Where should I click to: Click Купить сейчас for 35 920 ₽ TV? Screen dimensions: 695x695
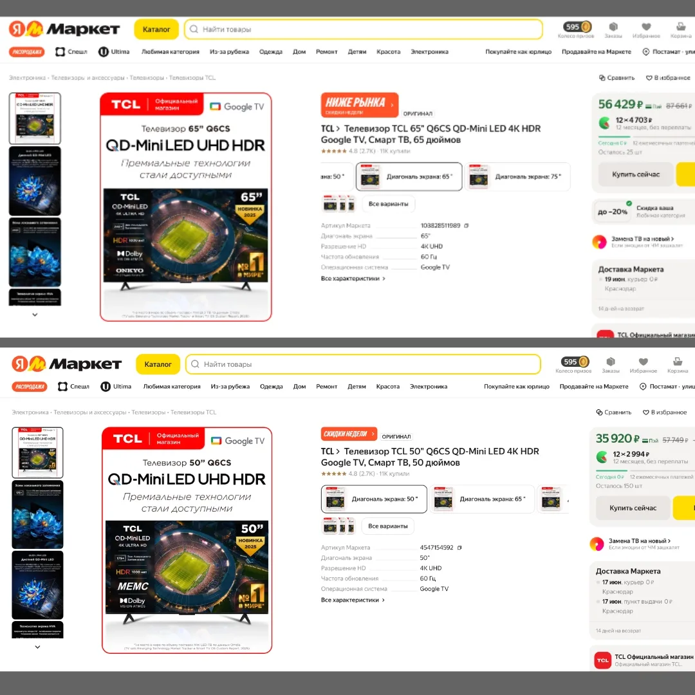pos(633,508)
